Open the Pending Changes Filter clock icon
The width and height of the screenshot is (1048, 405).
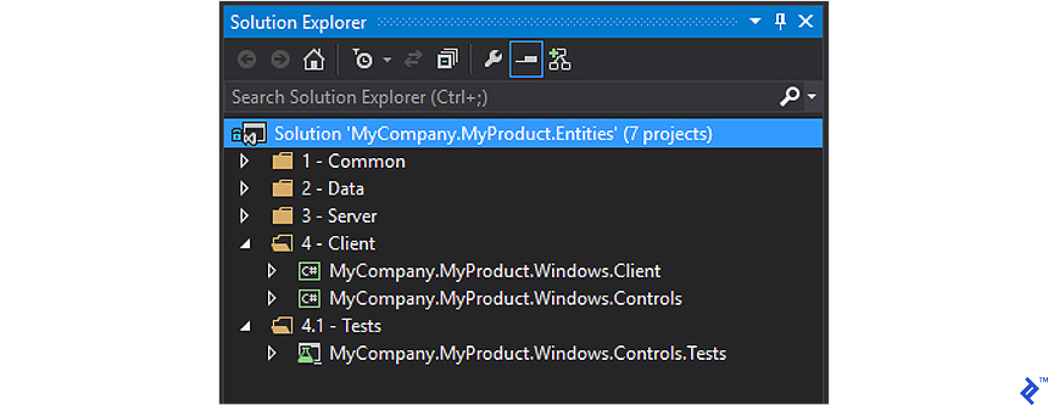(363, 60)
